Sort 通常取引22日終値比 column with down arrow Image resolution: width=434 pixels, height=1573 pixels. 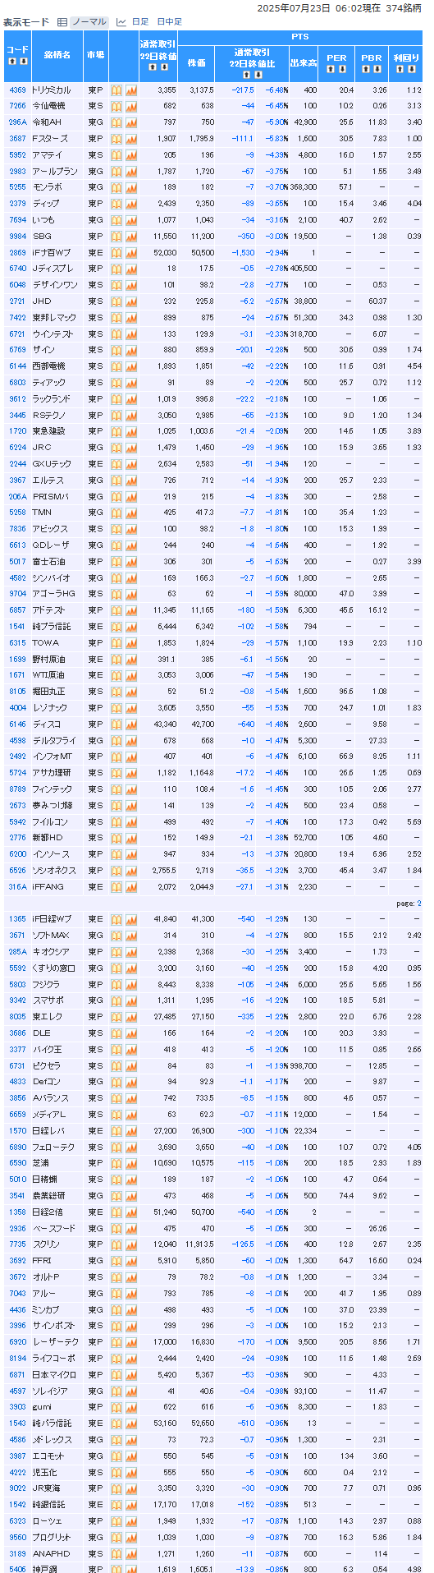(258, 75)
